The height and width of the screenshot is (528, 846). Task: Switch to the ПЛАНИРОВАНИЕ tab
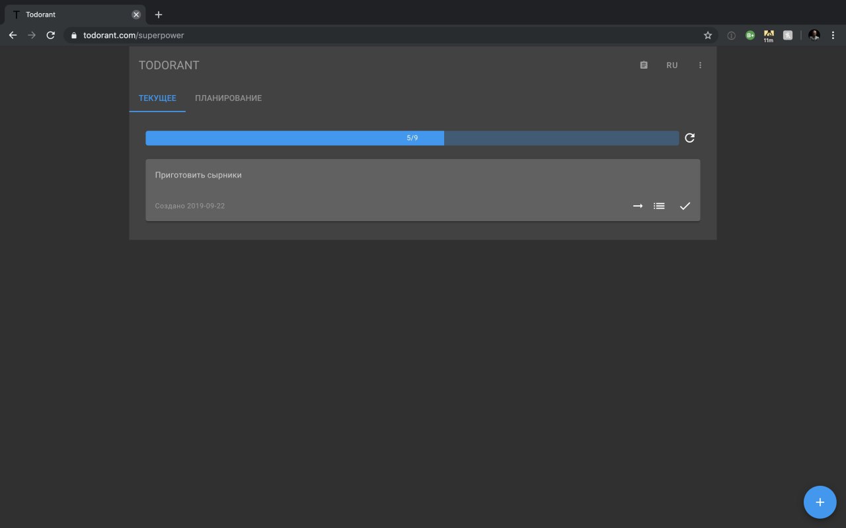228,98
